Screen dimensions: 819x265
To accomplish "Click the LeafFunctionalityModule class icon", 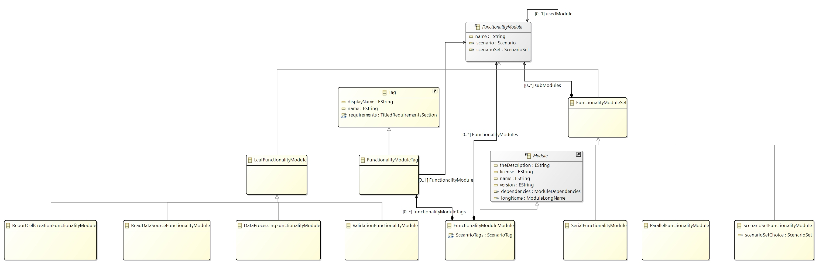I will (250, 160).
